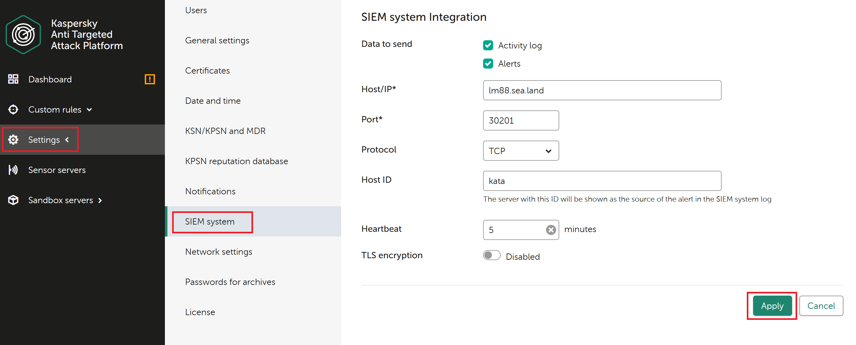Click the Disabled status text
856x345 pixels.
[523, 257]
